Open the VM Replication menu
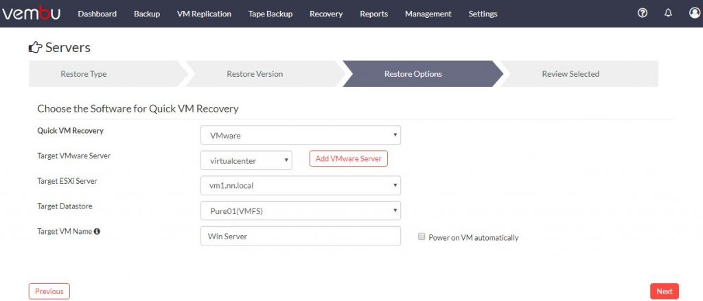This screenshot has width=703, height=301. pos(204,14)
